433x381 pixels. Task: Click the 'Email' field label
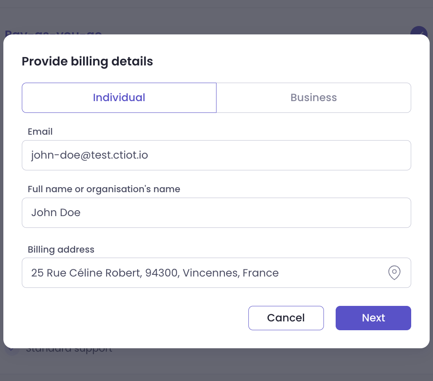pos(40,132)
